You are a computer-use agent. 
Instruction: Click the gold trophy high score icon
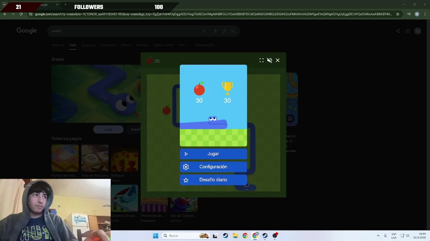[x=227, y=88]
